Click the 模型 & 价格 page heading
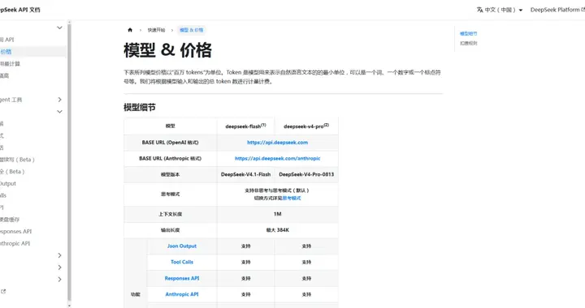 pos(167,50)
